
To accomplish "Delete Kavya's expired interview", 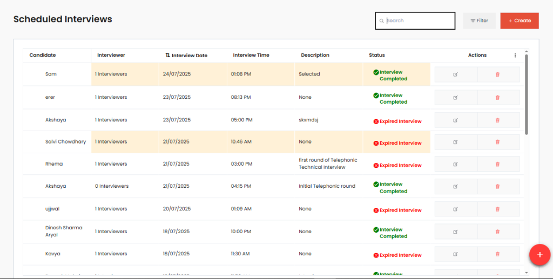I will (497, 254).
